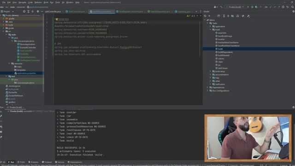This screenshot has height=166, width=295.
Task: Open the Build menu
Action: (46, 2)
